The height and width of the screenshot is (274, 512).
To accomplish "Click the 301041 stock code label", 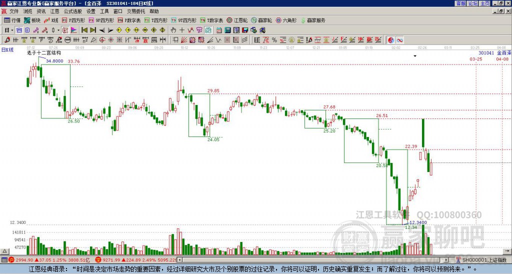I will click(x=486, y=52).
